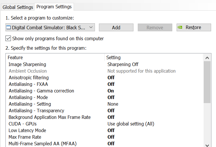216x147 pixels.
Task: Open the program selection dropdown
Action: [x=50, y=27]
